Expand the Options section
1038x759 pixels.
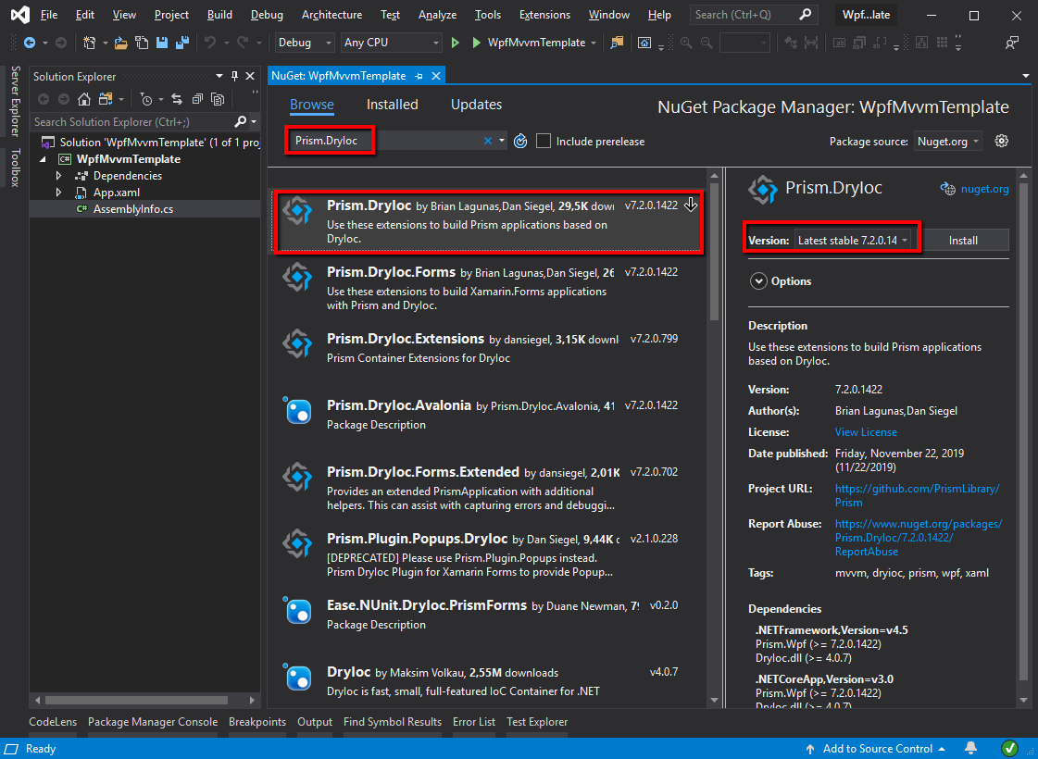pyautogui.click(x=758, y=281)
